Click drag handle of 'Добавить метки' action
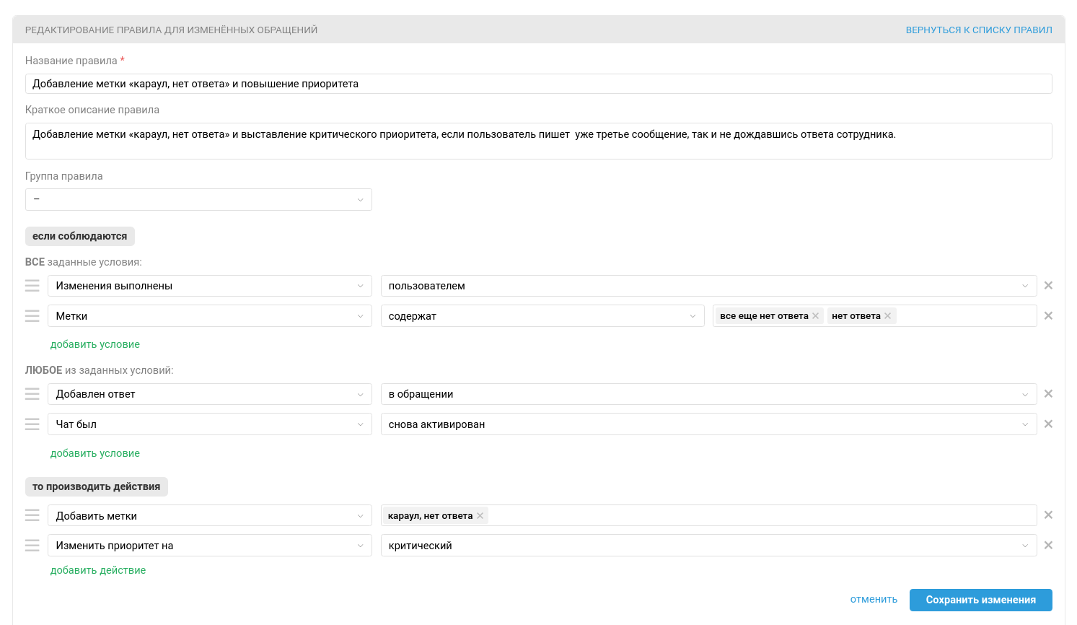1077x625 pixels. point(32,515)
